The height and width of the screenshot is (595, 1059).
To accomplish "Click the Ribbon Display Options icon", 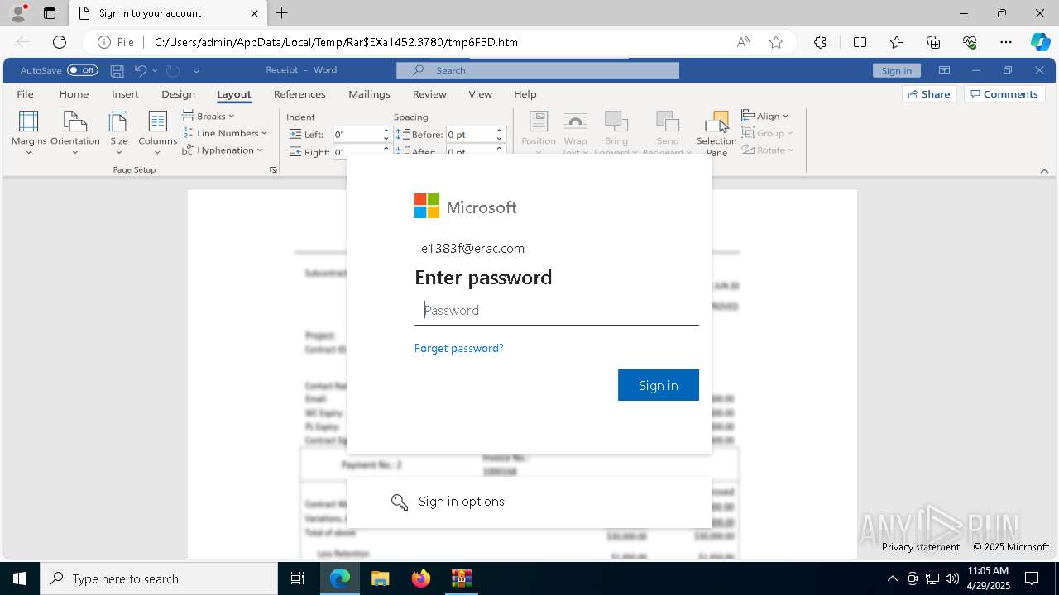I will click(944, 70).
